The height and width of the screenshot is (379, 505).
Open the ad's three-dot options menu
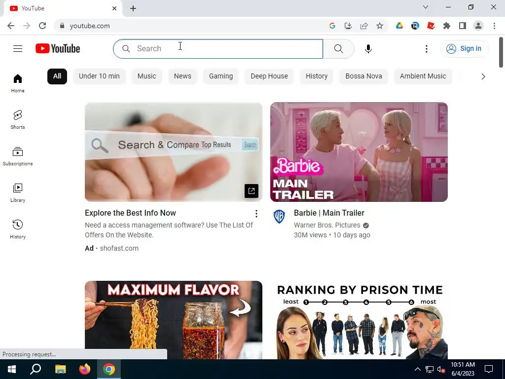click(x=256, y=213)
